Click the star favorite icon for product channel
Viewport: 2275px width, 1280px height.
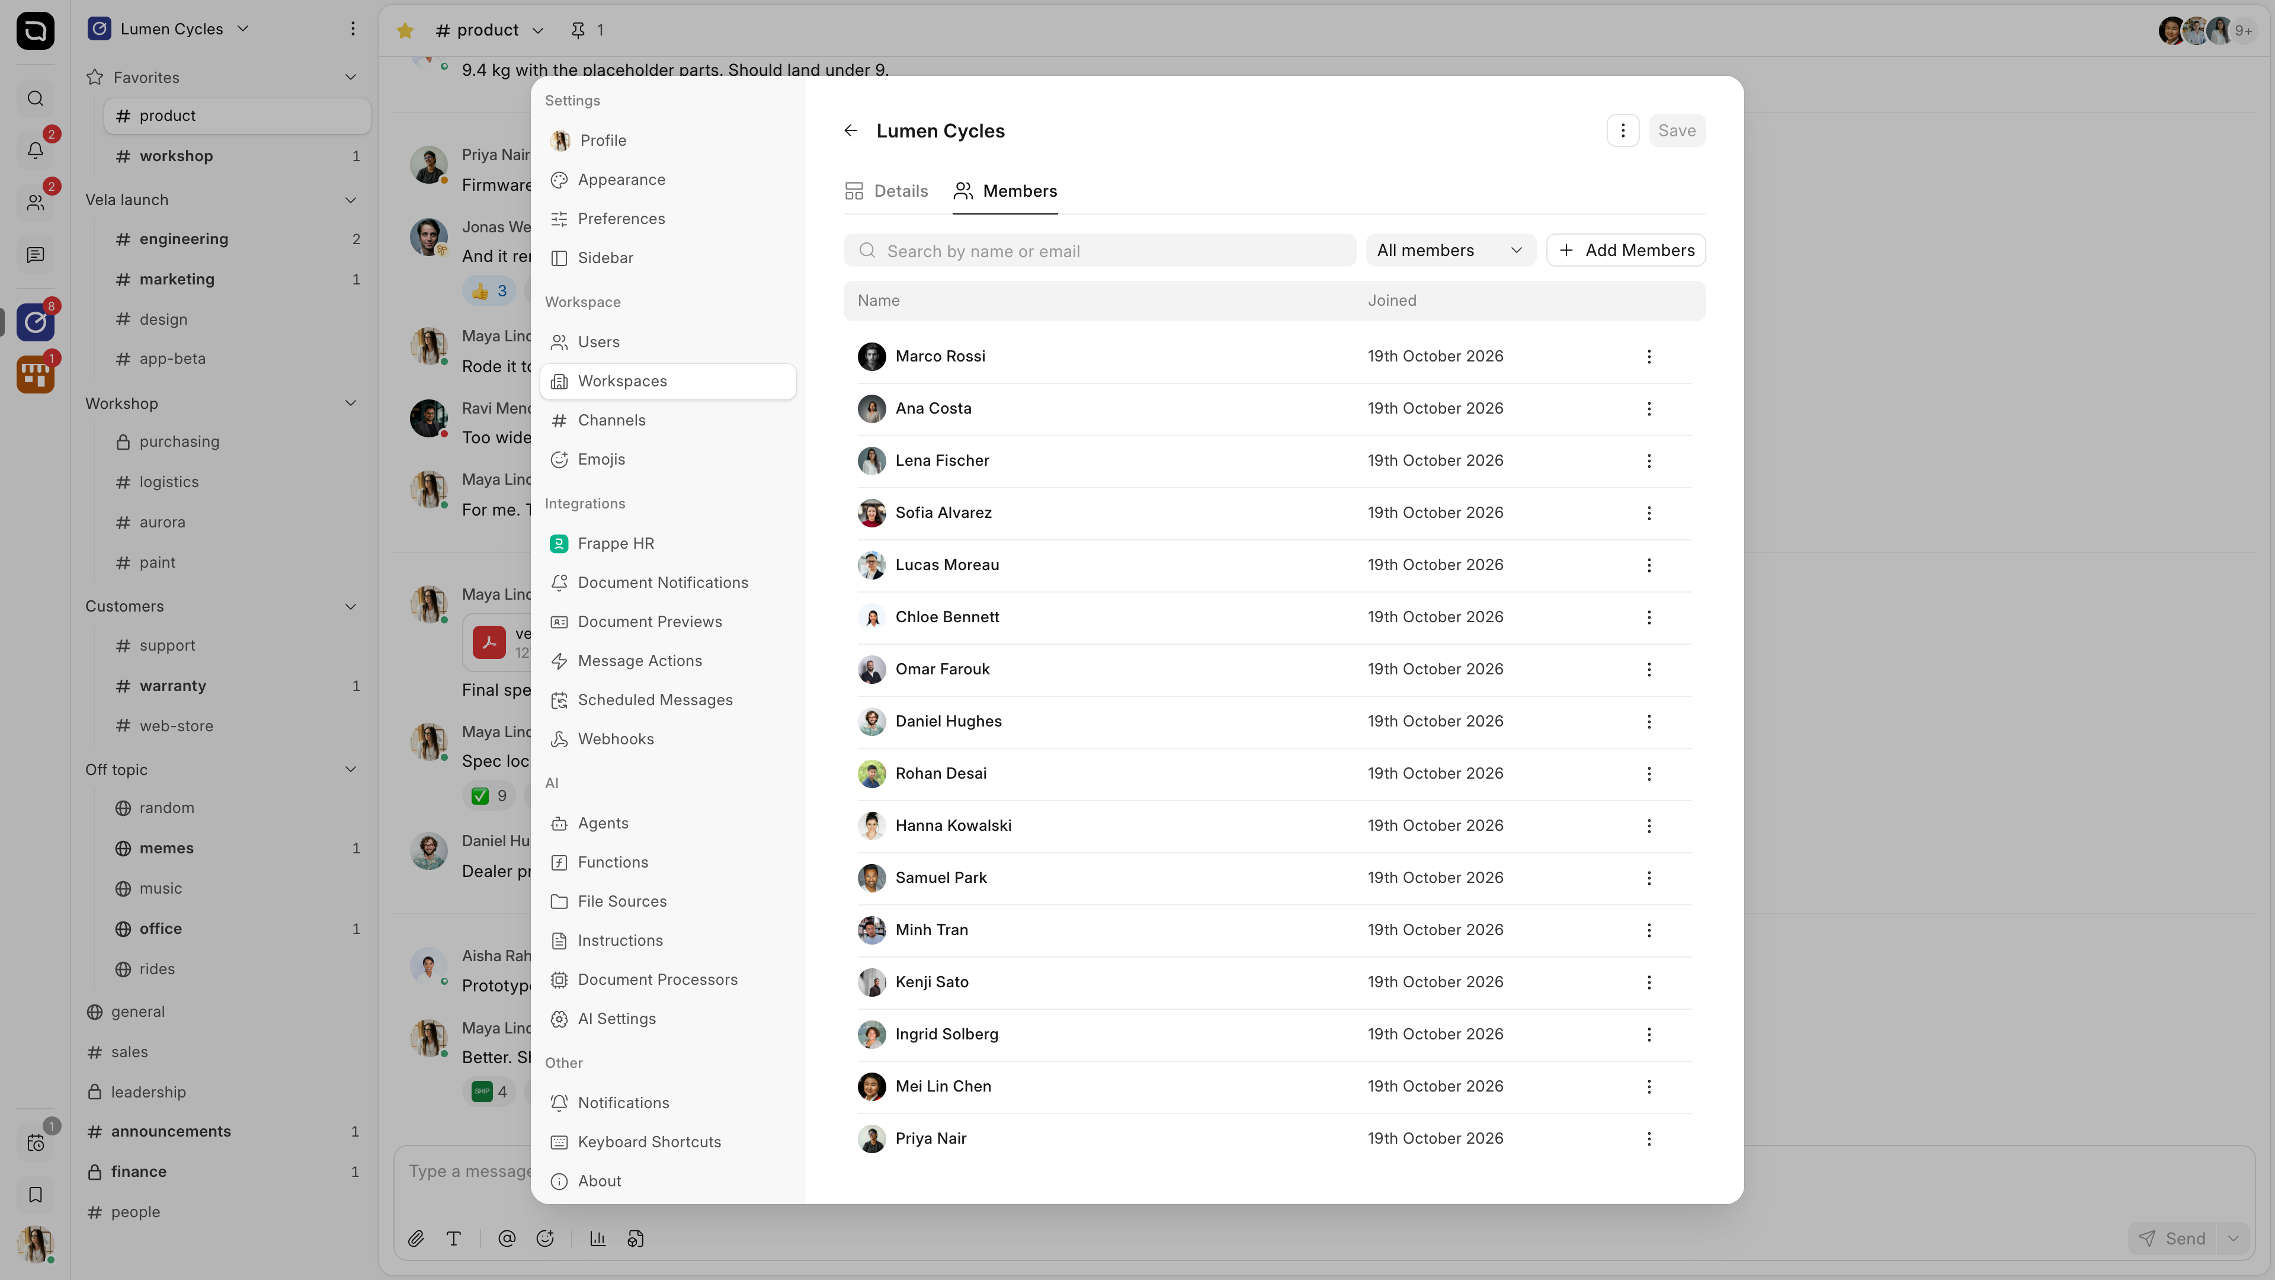(405, 31)
